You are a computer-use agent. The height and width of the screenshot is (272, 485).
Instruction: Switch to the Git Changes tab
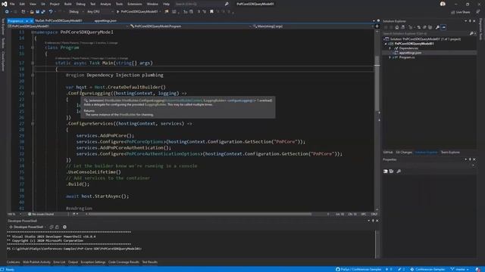[404, 153]
